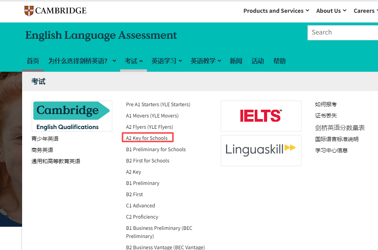Open the Careers dropdown menu
The width and height of the screenshot is (378, 250).
[365, 11]
